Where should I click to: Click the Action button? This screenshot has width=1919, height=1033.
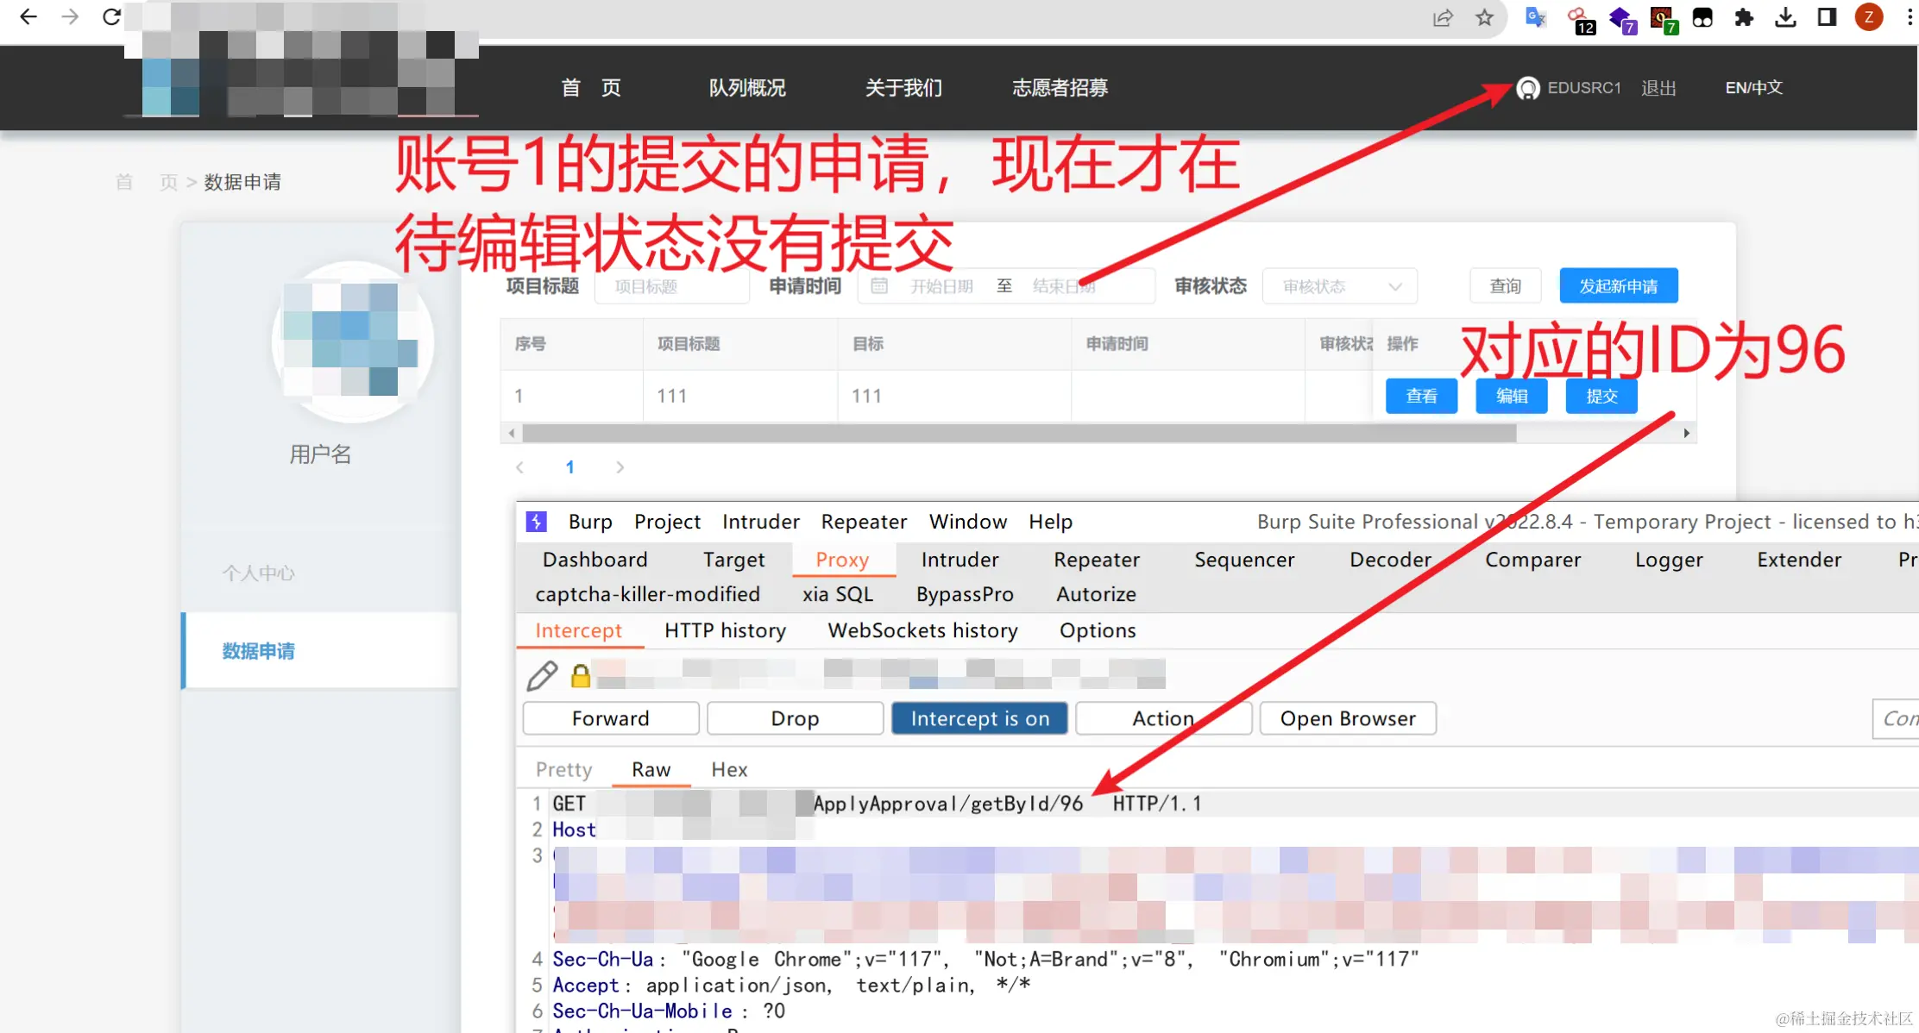point(1163,718)
